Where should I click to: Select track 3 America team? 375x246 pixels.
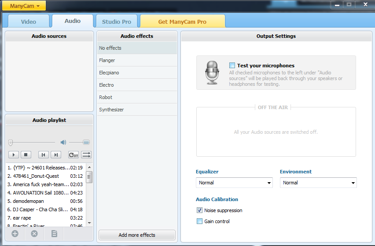pos(45,184)
